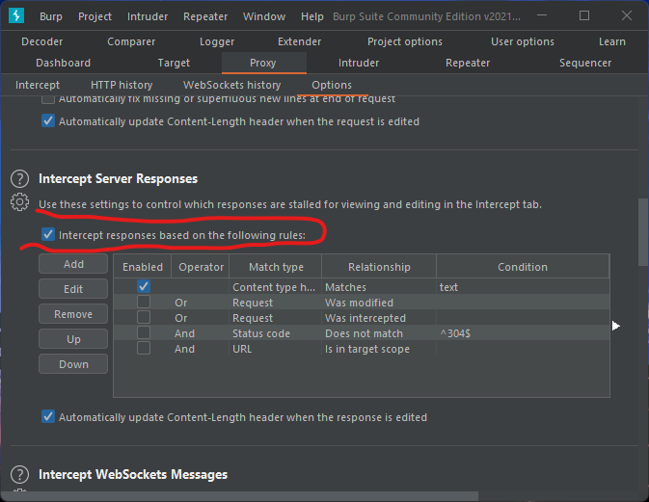Click the Remove rule button
This screenshot has width=649, height=502.
(x=73, y=314)
